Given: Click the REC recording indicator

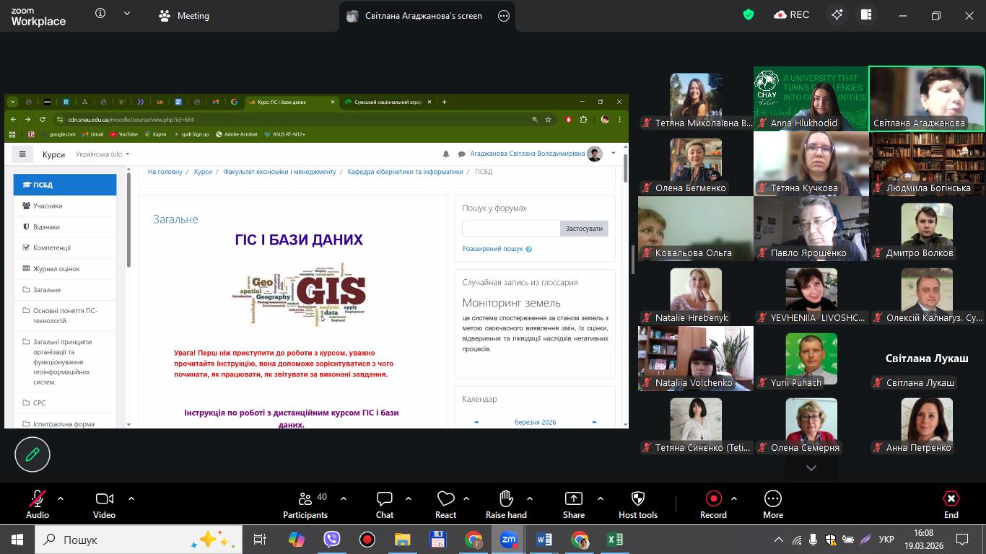Looking at the screenshot, I should [791, 15].
